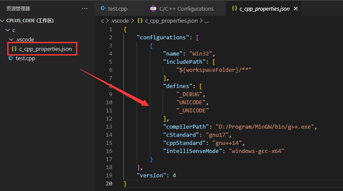The image size is (343, 191).
Task: Click the "Win32" name value in editor
Action: coord(199,53)
